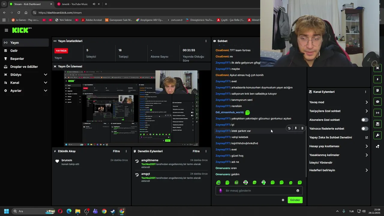Undo the amgçt banned term action
The height and width of the screenshot is (216, 384).
[137, 175]
